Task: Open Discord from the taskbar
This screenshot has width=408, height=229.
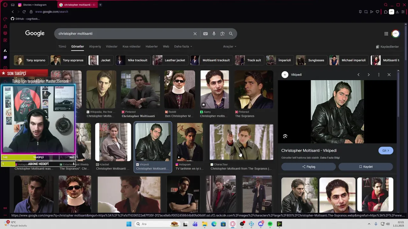Action: pos(261,224)
